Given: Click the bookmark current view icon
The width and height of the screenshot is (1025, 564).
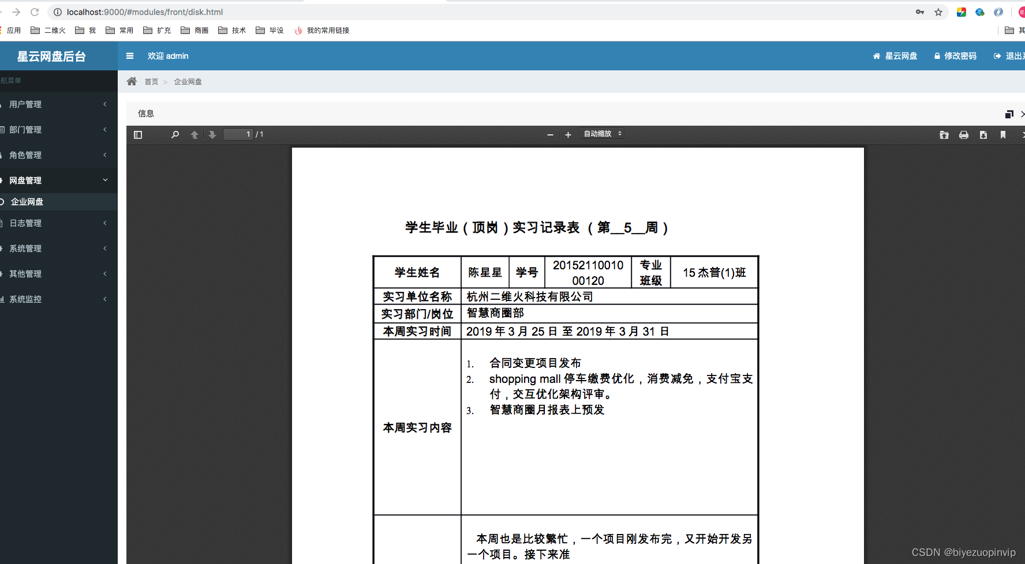Looking at the screenshot, I should coord(1003,135).
